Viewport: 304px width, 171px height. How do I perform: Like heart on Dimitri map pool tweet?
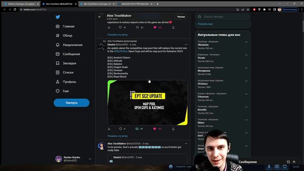coord(154,129)
